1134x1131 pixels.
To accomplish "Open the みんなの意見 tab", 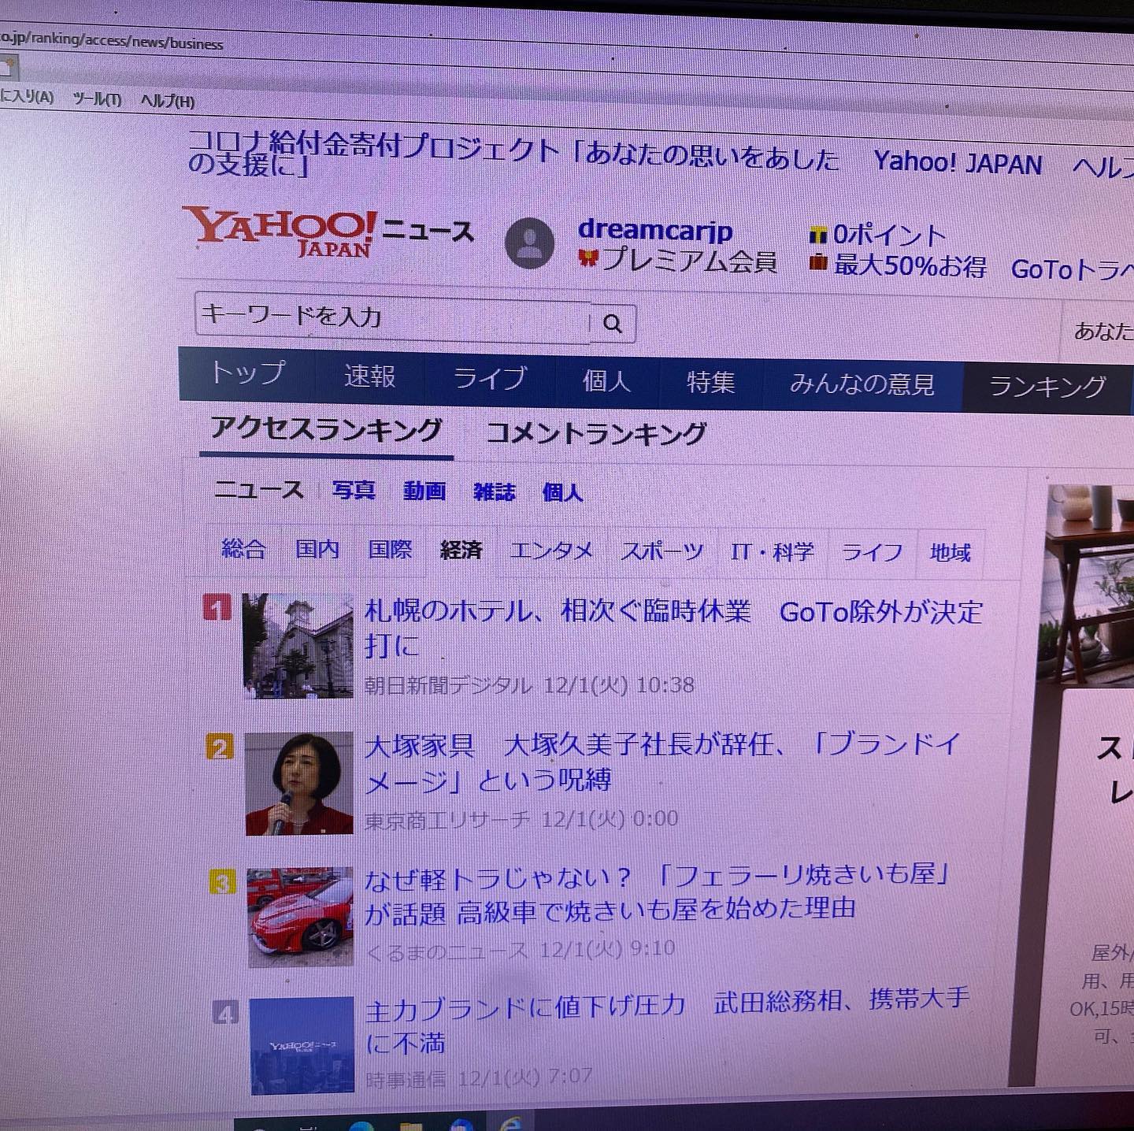I will point(862,384).
